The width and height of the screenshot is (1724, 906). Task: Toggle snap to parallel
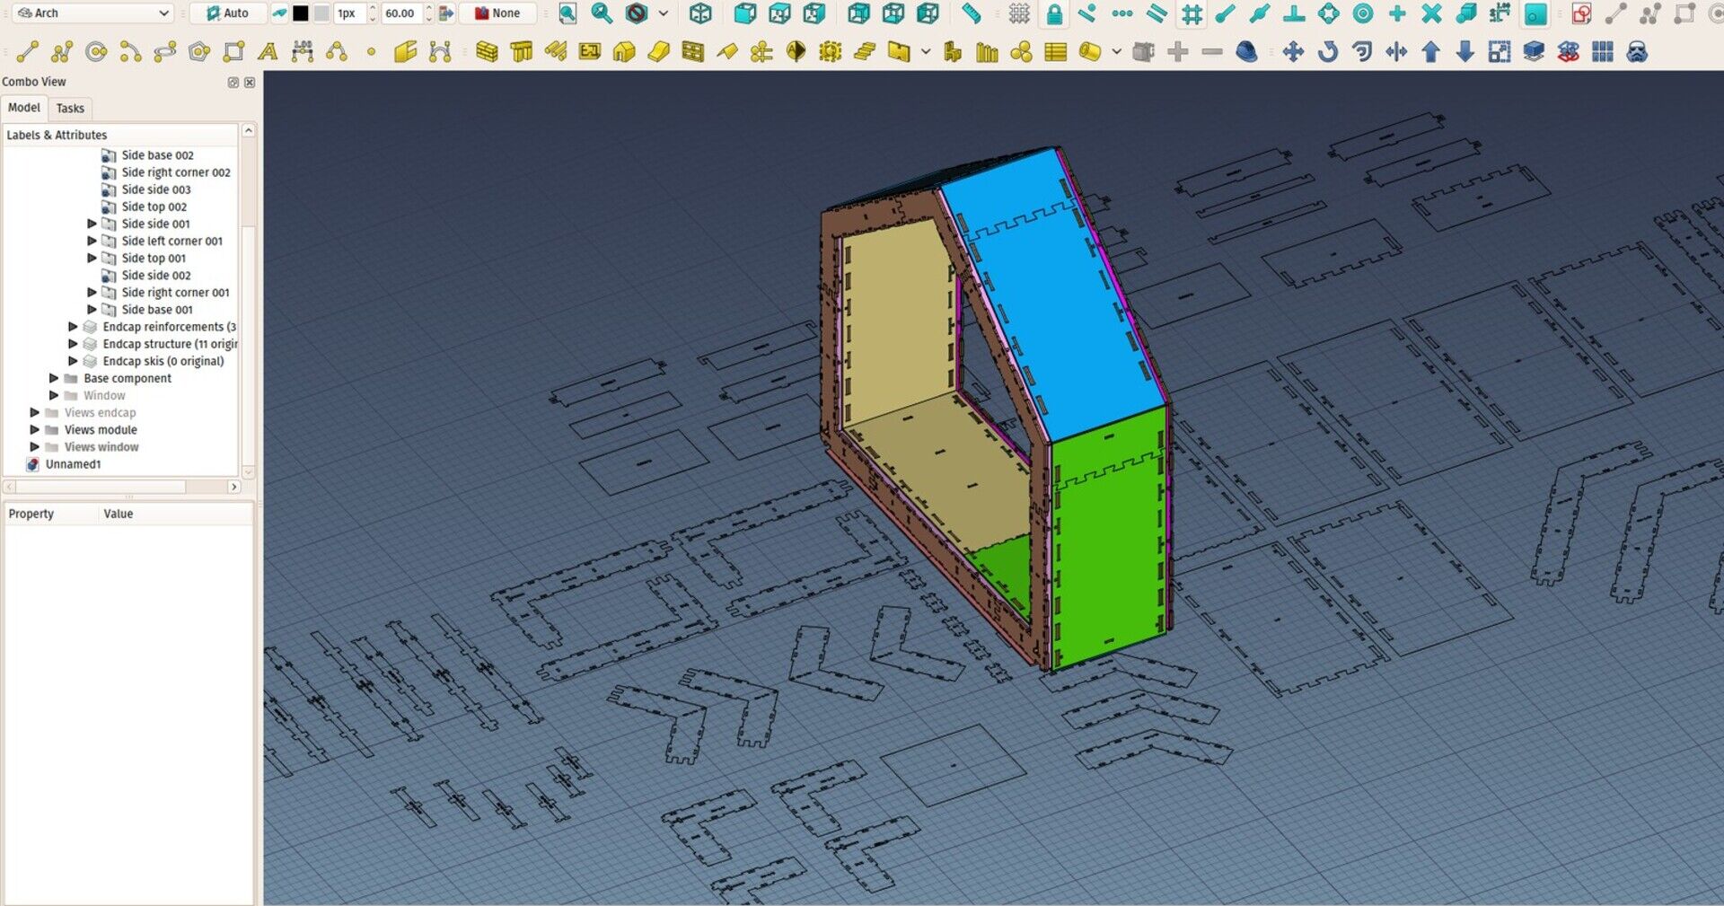[x=1157, y=13]
